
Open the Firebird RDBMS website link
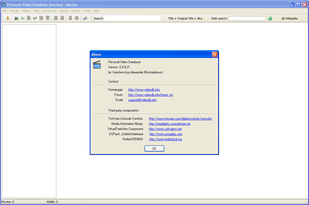166,139
